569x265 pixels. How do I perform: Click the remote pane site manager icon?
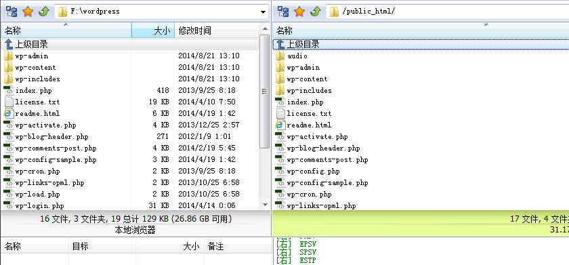283,12
